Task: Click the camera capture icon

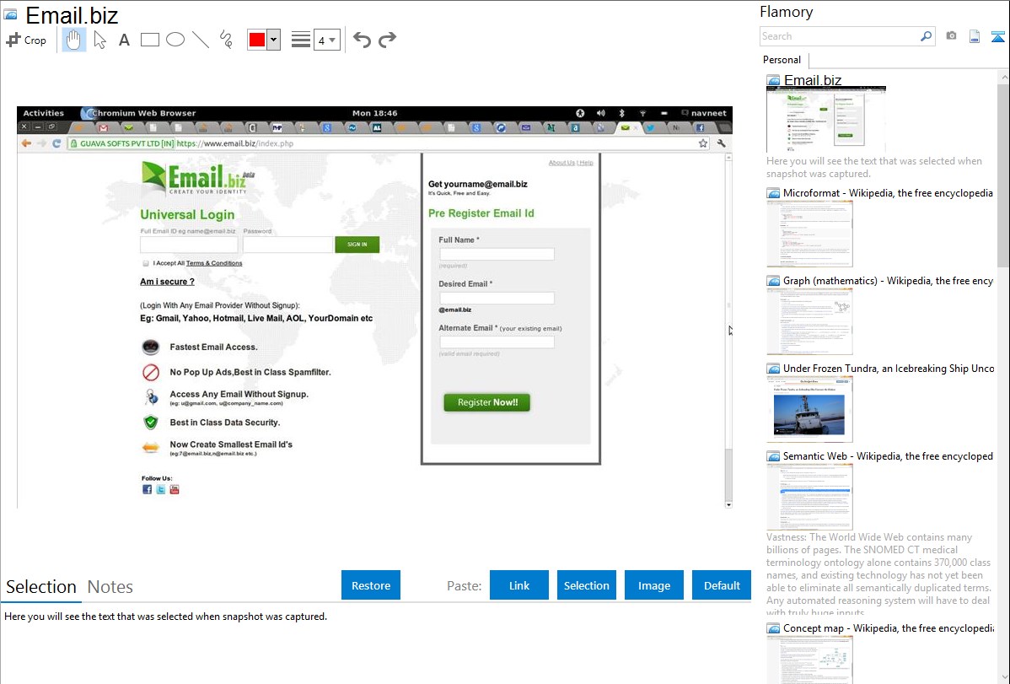Action: click(x=951, y=36)
